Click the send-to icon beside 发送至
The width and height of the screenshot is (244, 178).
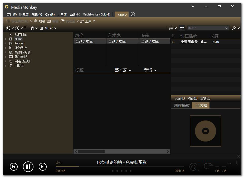point(62,21)
